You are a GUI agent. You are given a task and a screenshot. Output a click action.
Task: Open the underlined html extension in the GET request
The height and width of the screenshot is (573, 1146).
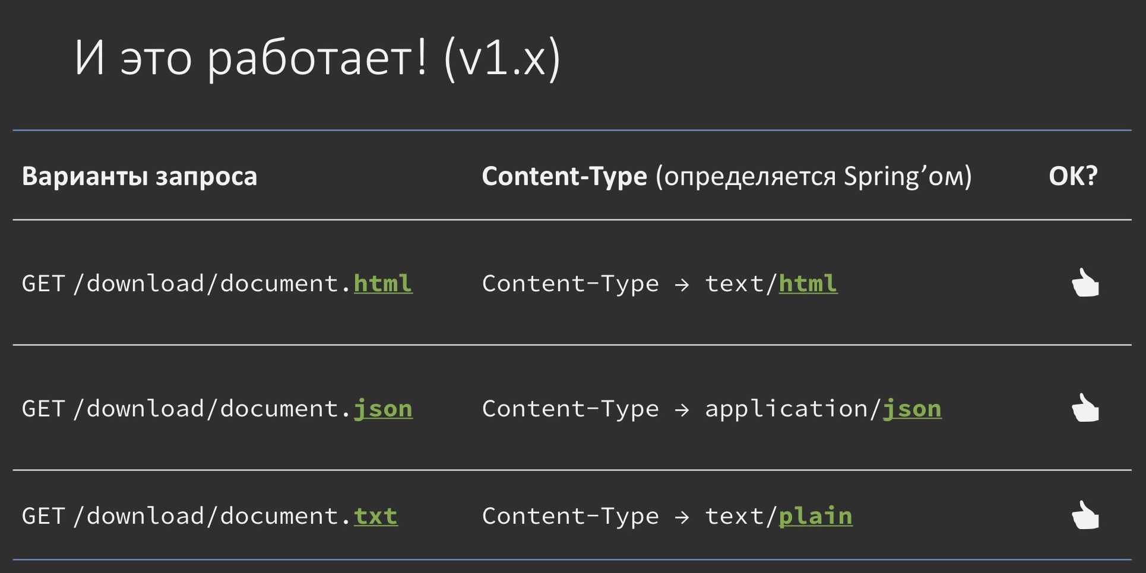click(383, 284)
